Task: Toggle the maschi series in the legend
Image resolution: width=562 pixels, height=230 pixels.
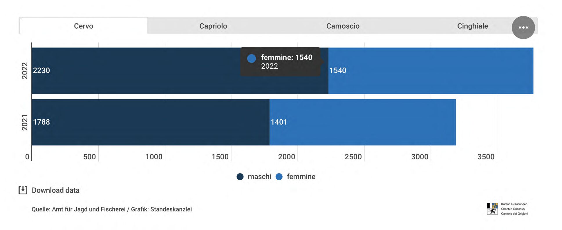Action: (259, 176)
